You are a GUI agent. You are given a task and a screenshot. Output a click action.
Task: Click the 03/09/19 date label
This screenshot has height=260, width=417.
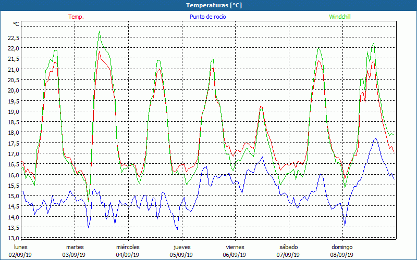click(73, 255)
